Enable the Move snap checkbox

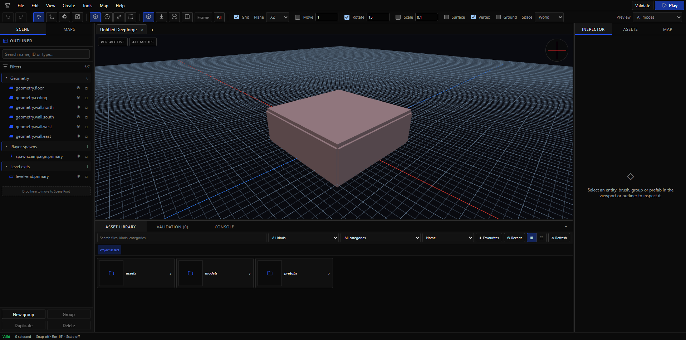pyautogui.click(x=298, y=17)
